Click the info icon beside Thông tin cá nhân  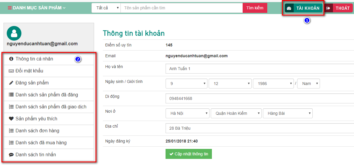[11, 59]
